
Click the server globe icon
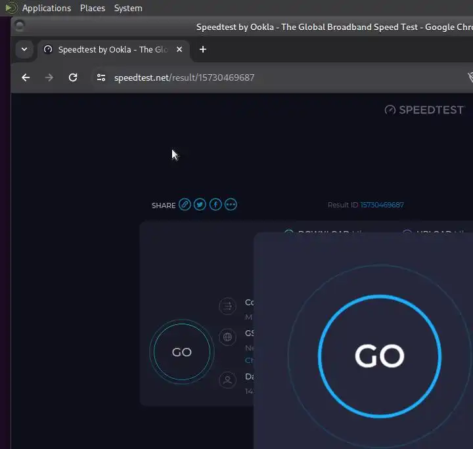[227, 337]
